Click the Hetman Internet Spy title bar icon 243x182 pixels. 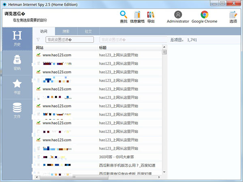4,4
